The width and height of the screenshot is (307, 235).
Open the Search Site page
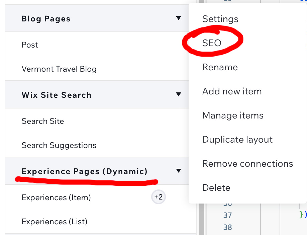[42, 121]
